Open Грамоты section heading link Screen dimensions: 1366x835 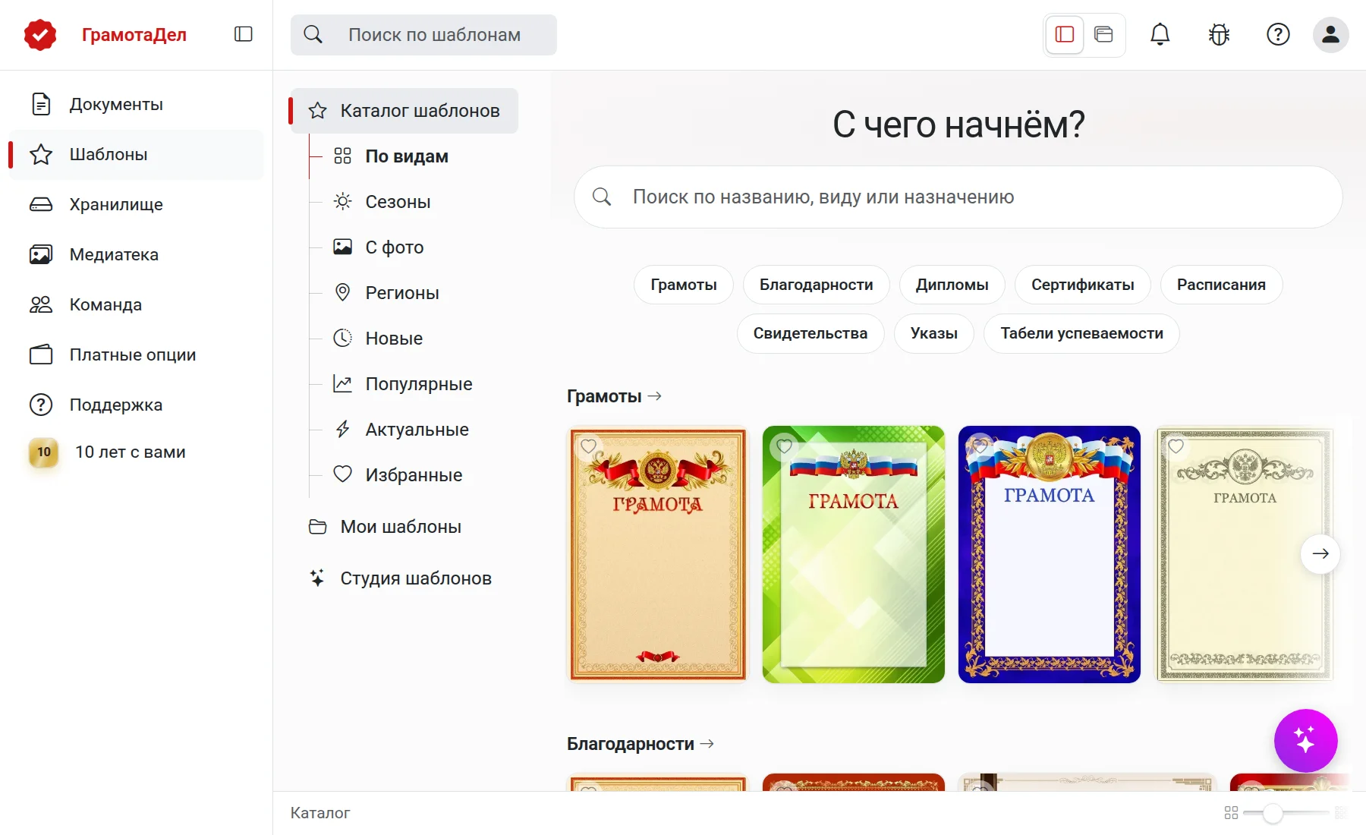tap(615, 396)
